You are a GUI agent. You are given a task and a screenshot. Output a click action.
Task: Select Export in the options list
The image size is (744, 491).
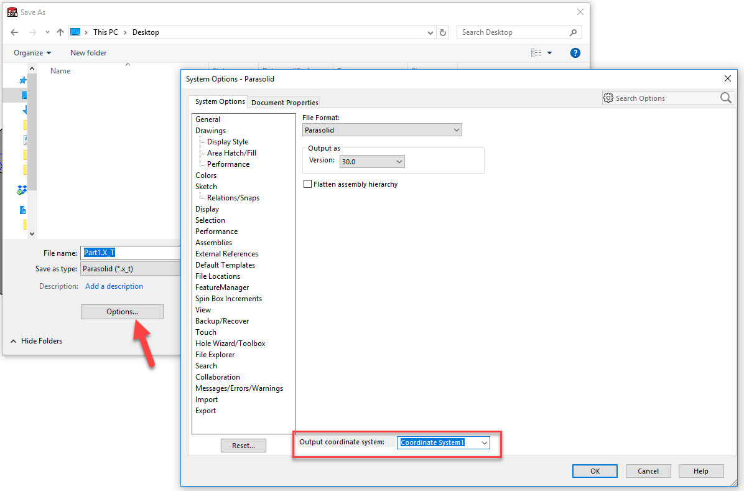point(205,411)
